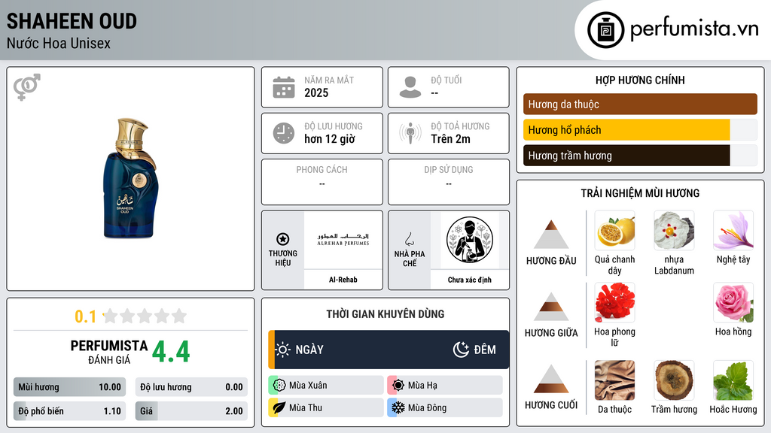Click the Mùa Hạ season label
Screen dimensions: 771x433
pos(422,386)
